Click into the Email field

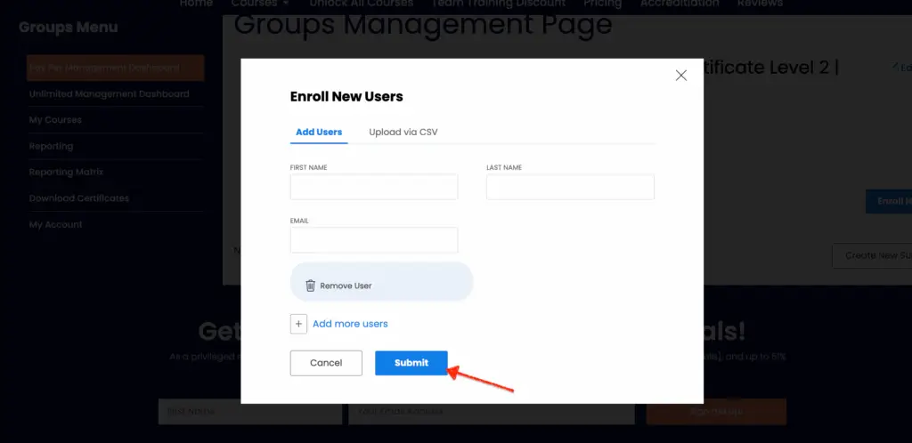pos(374,240)
